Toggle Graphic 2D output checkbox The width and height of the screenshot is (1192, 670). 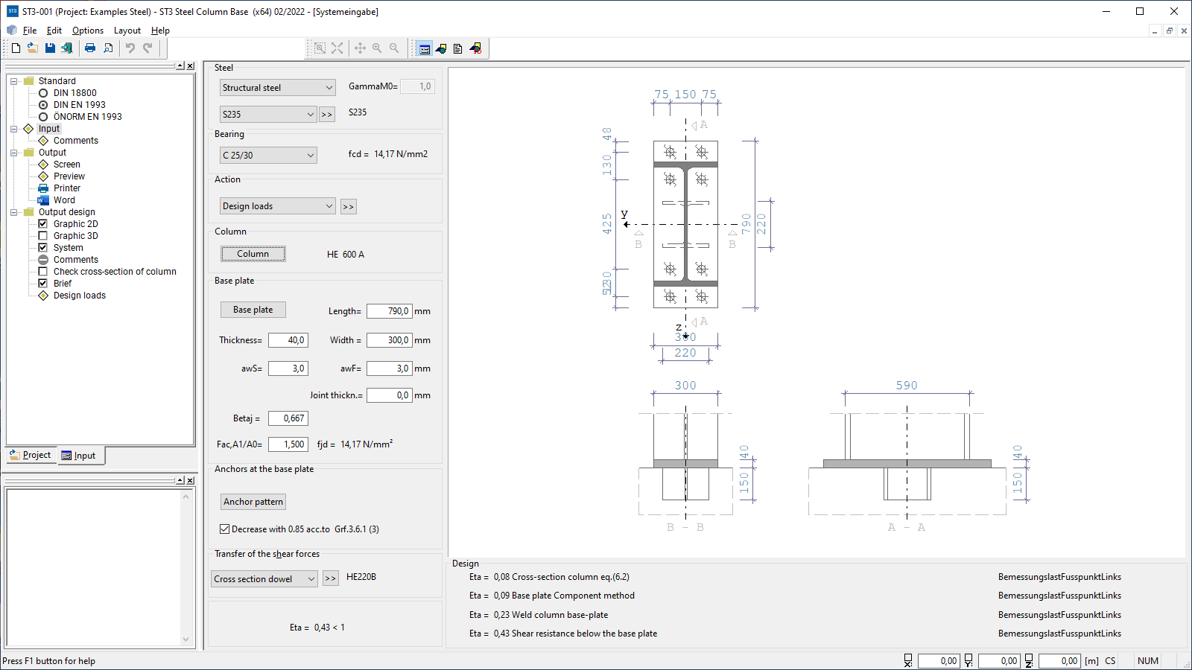point(43,224)
